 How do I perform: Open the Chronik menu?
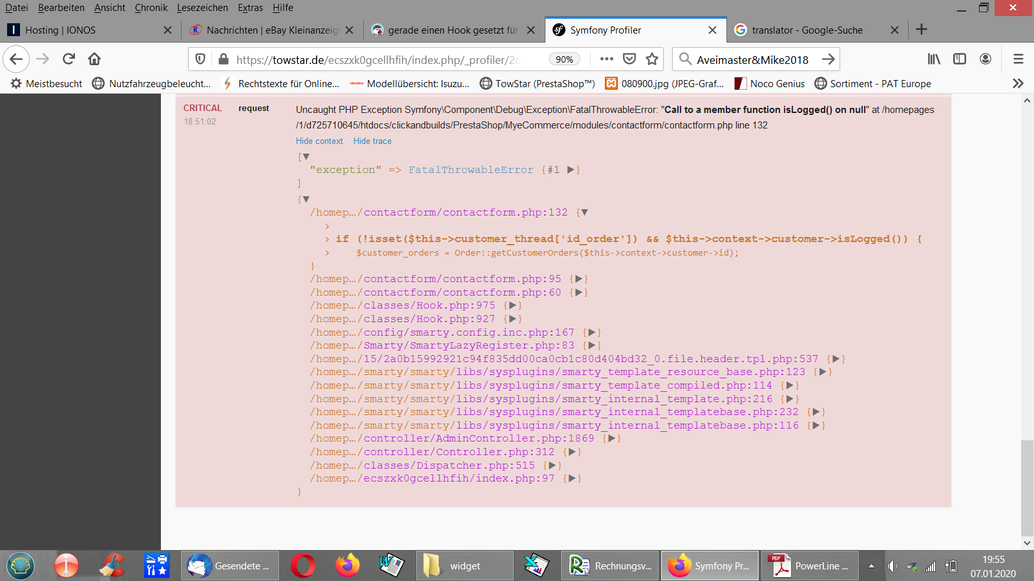coord(151,8)
